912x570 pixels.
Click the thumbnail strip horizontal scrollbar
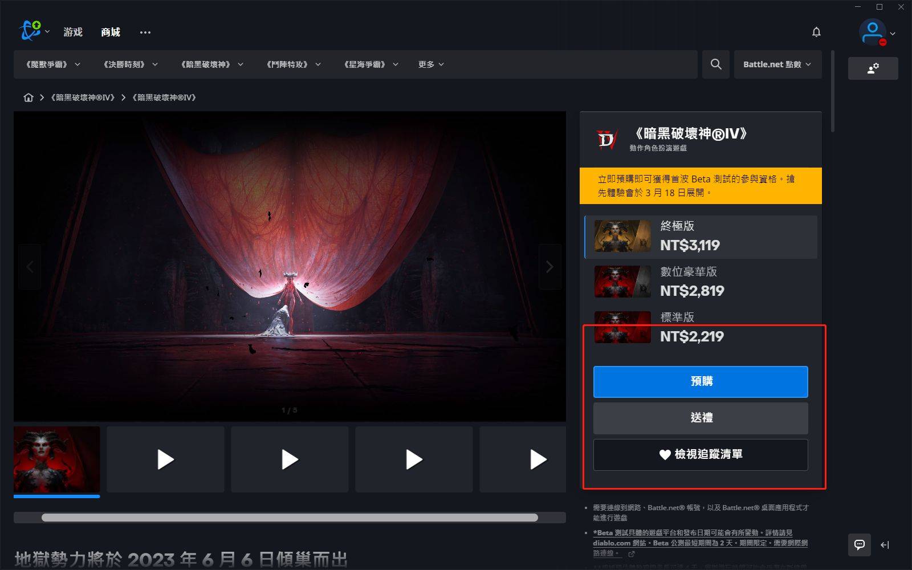coord(290,518)
